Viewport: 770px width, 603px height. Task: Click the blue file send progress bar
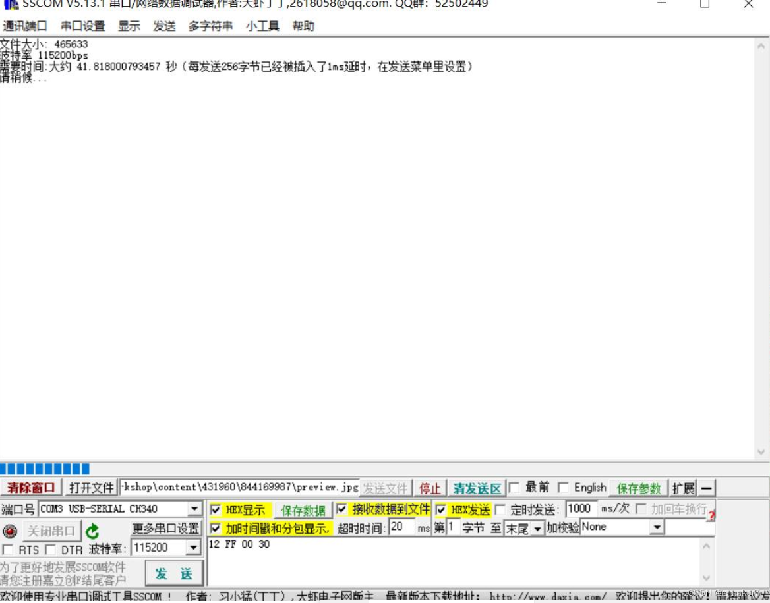coord(45,469)
